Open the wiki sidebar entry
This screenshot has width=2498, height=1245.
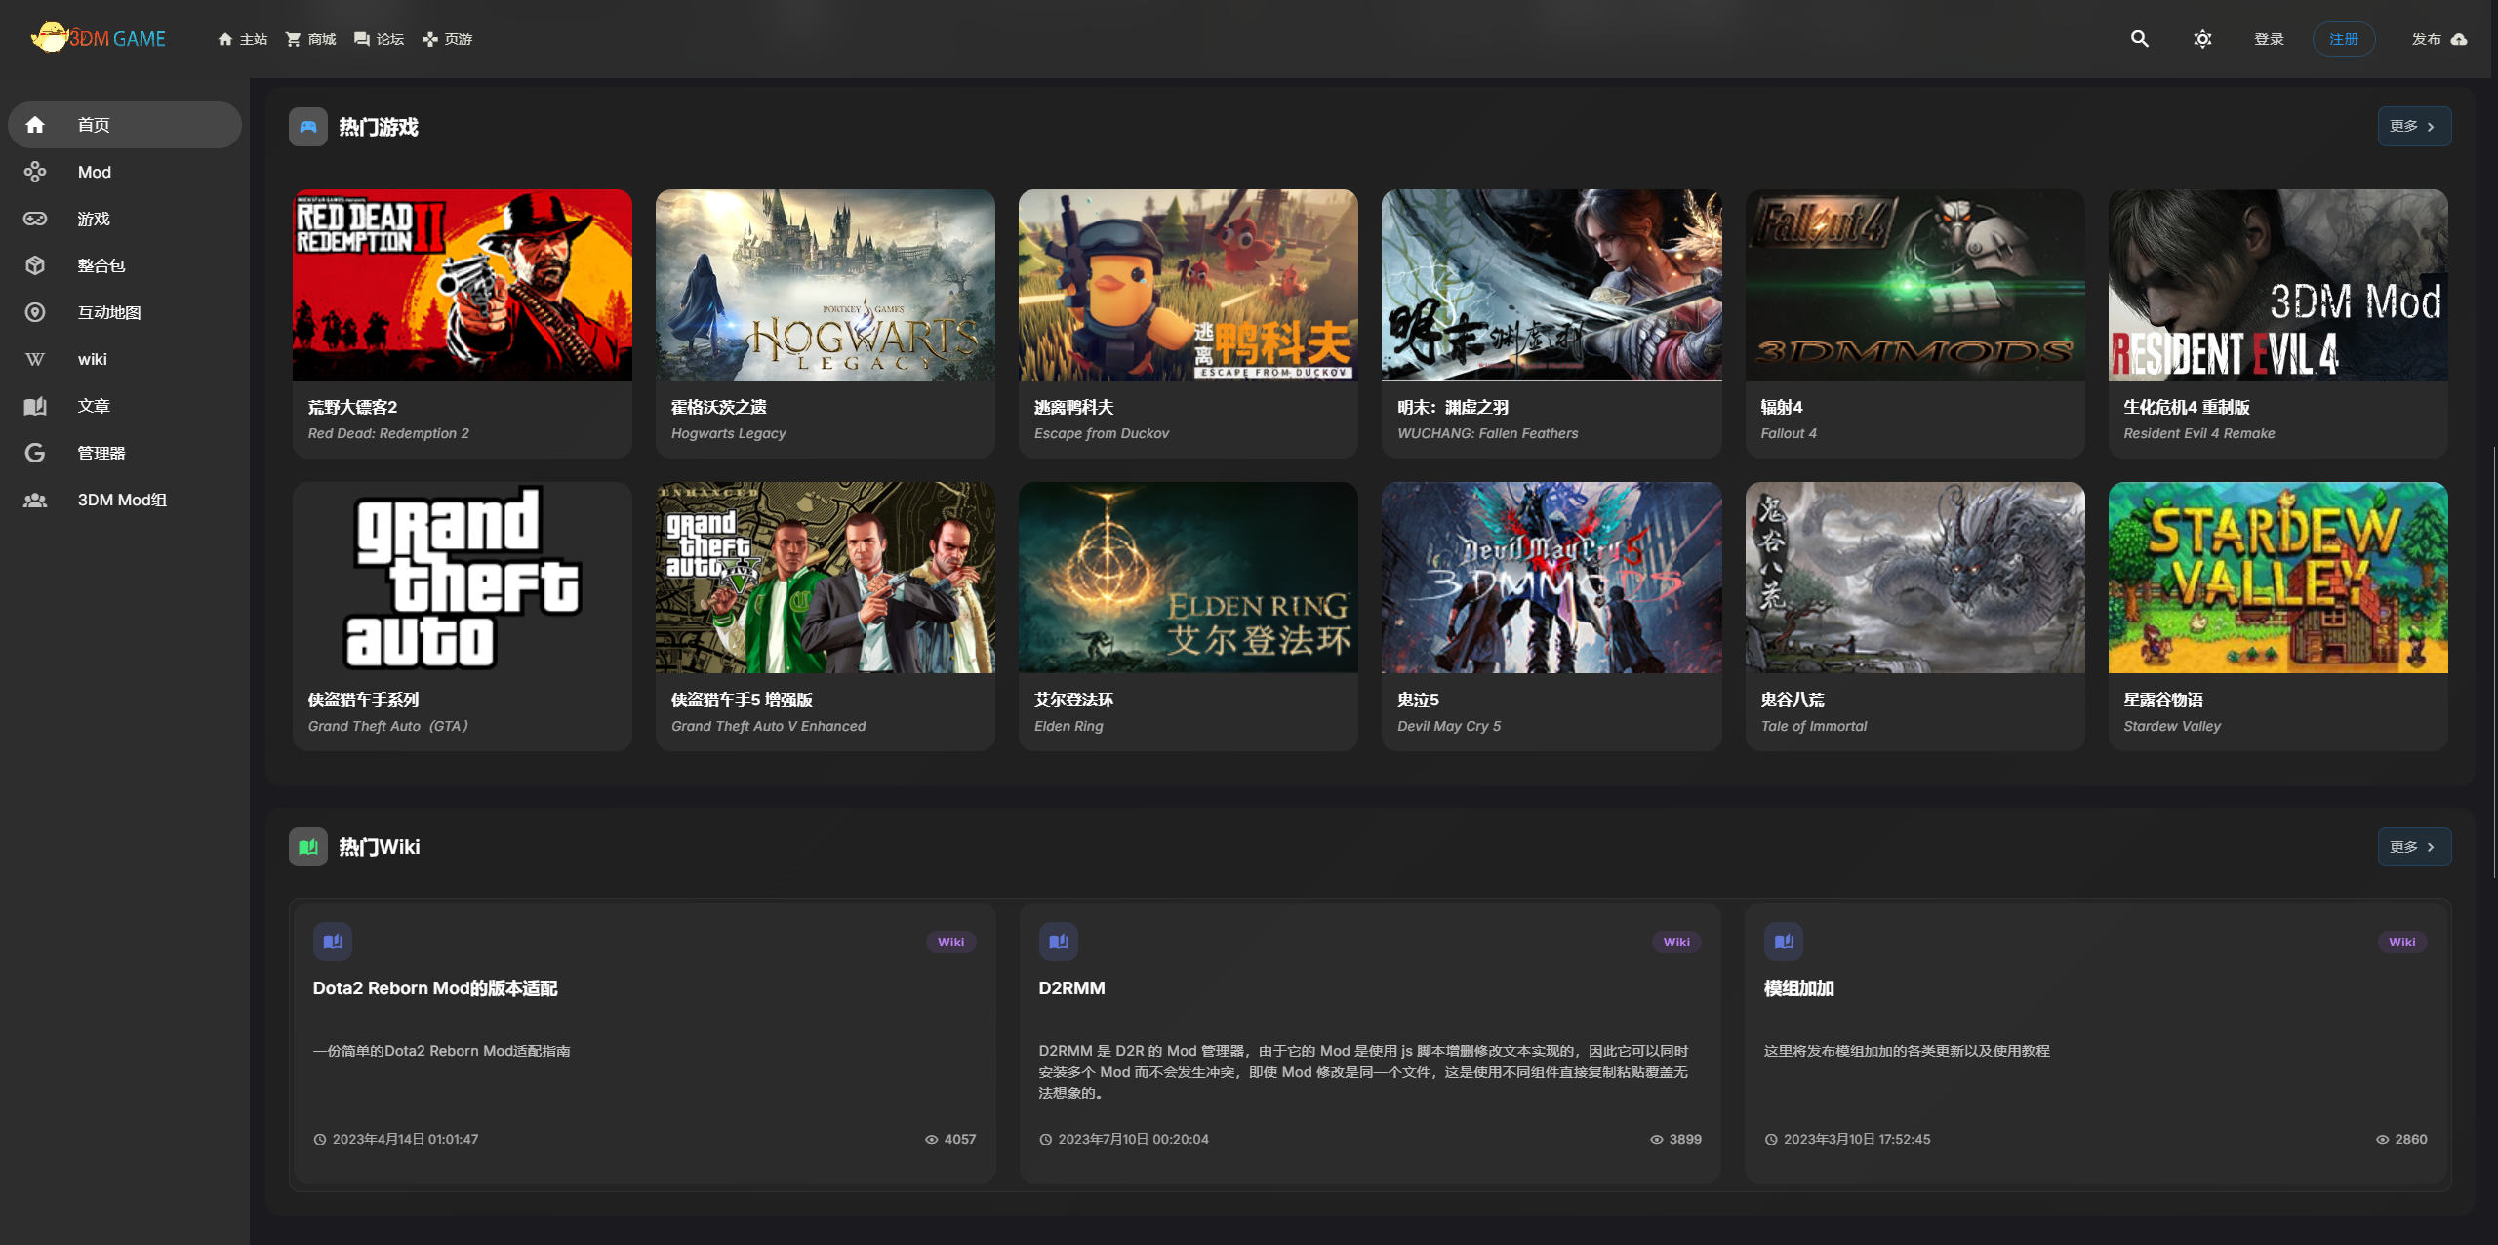(x=92, y=359)
